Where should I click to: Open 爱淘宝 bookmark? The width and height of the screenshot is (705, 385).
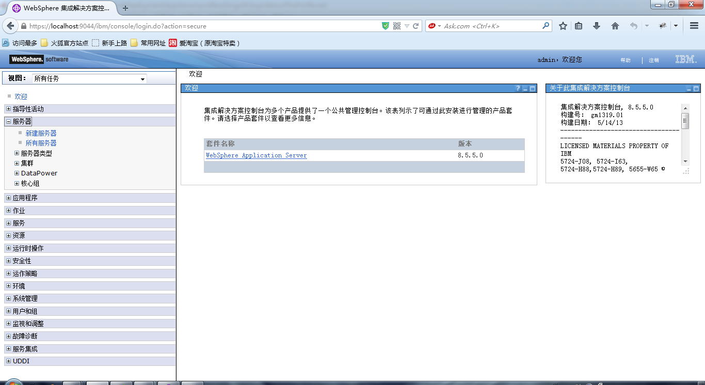pyautogui.click(x=204, y=43)
